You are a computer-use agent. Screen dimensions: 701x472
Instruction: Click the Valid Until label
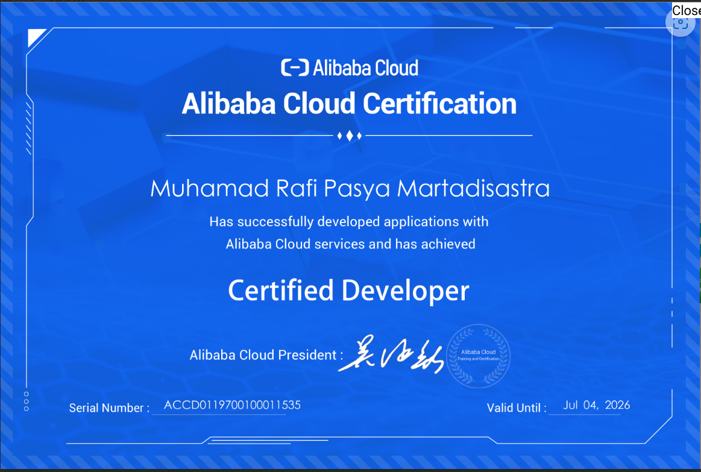click(x=516, y=408)
